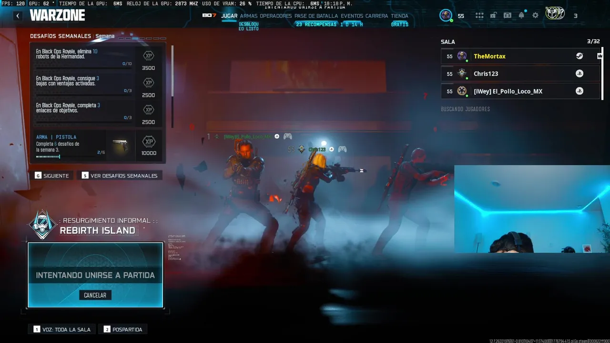Viewport: 610px width, 343px height.
Task: Click challenge: elimina 10 robots de la Hermandad
Action: [99, 58]
